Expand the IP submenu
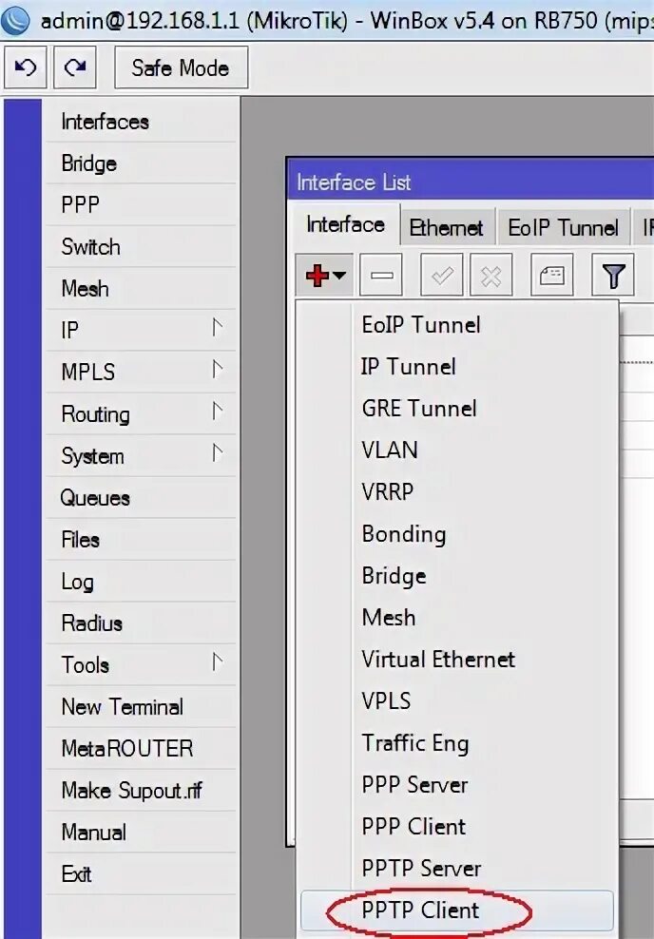This screenshot has height=939, width=654. click(x=141, y=330)
